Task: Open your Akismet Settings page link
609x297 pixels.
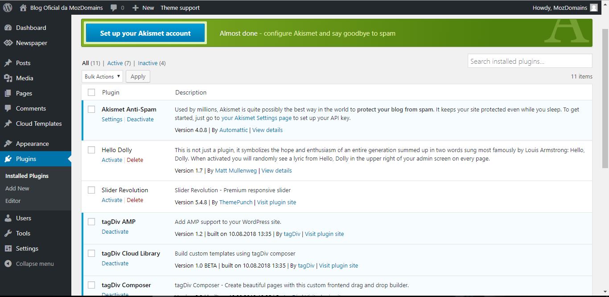Action: click(256, 118)
